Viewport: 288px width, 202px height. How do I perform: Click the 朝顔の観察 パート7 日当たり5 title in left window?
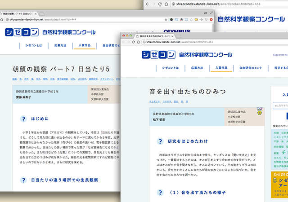[x=61, y=69]
